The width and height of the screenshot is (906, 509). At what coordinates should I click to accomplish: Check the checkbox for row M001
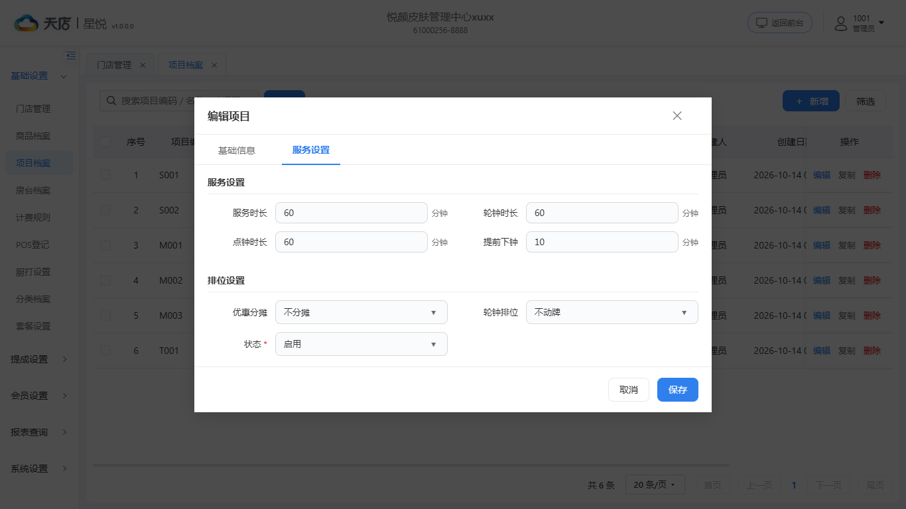click(x=105, y=245)
